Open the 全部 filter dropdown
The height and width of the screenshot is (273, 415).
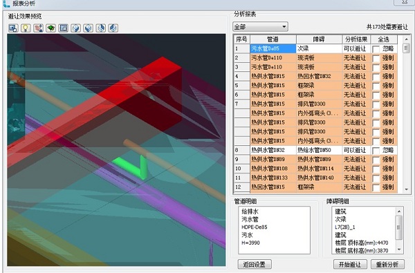pyautogui.click(x=261, y=27)
